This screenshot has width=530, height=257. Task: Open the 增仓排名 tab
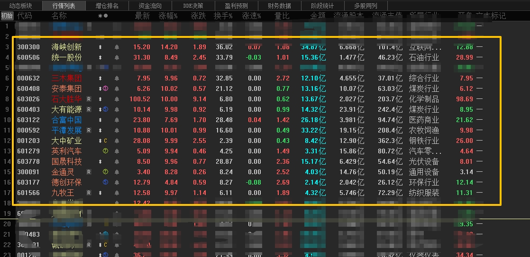107,6
